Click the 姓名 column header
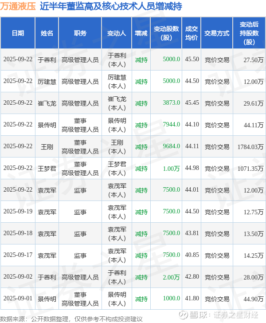266x323 pixels. tap(47, 33)
